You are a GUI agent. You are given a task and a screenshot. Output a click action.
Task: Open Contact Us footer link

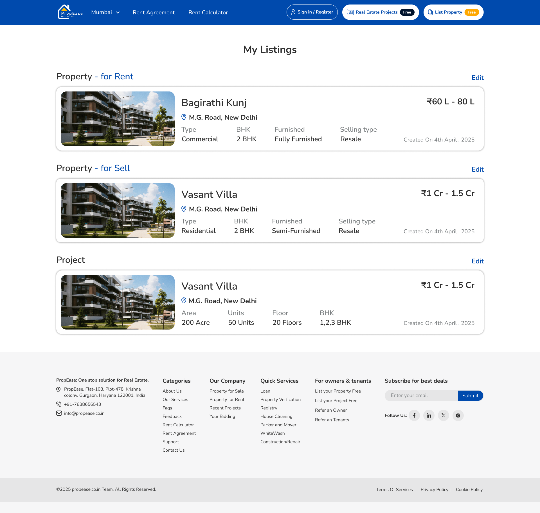coord(174,450)
